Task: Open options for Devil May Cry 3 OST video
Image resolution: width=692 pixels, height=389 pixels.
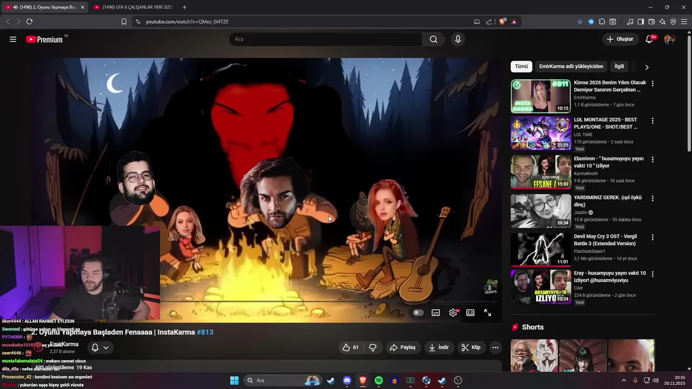Action: pos(653,237)
